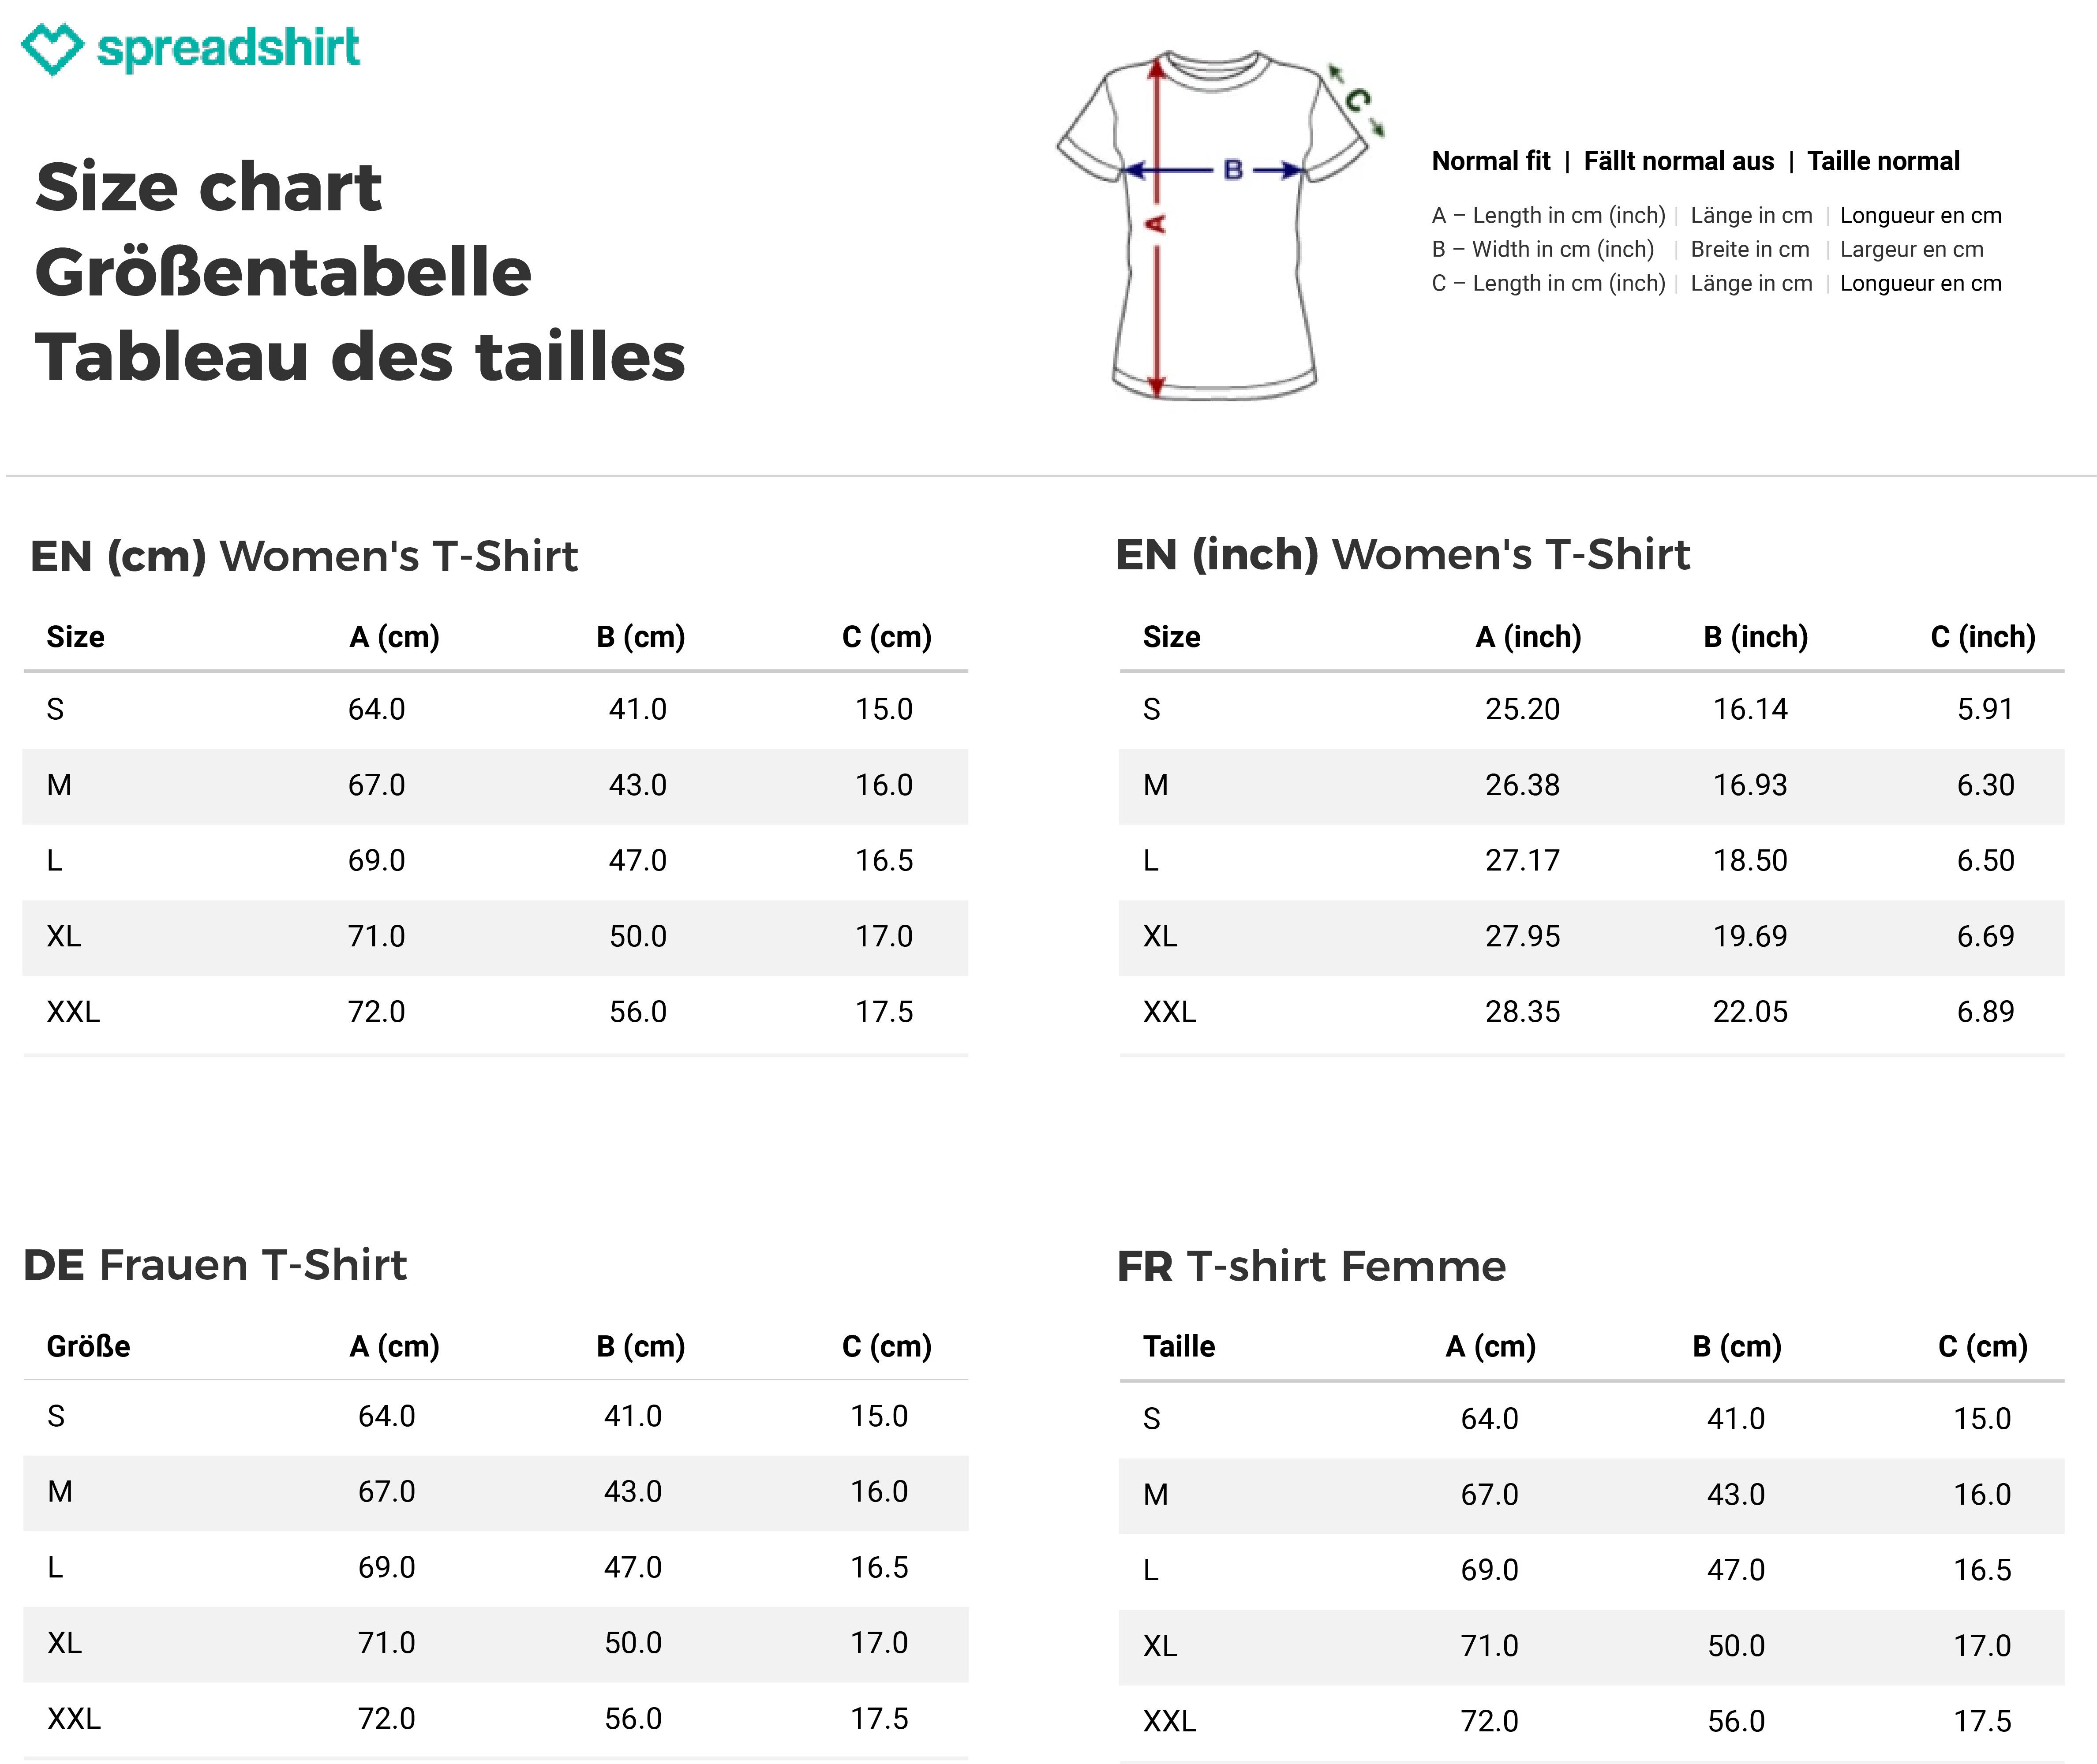This screenshot has height=1764, width=2097.
Task: Click the green C sleeve arrow
Action: (1357, 100)
